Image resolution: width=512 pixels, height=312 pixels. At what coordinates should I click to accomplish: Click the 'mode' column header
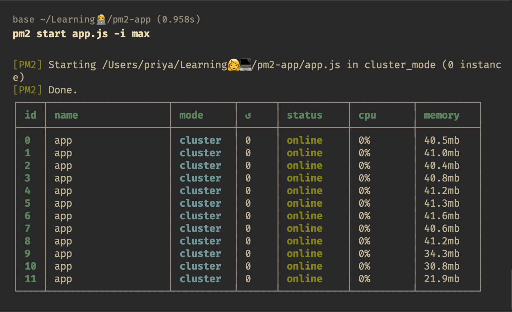pyautogui.click(x=191, y=115)
